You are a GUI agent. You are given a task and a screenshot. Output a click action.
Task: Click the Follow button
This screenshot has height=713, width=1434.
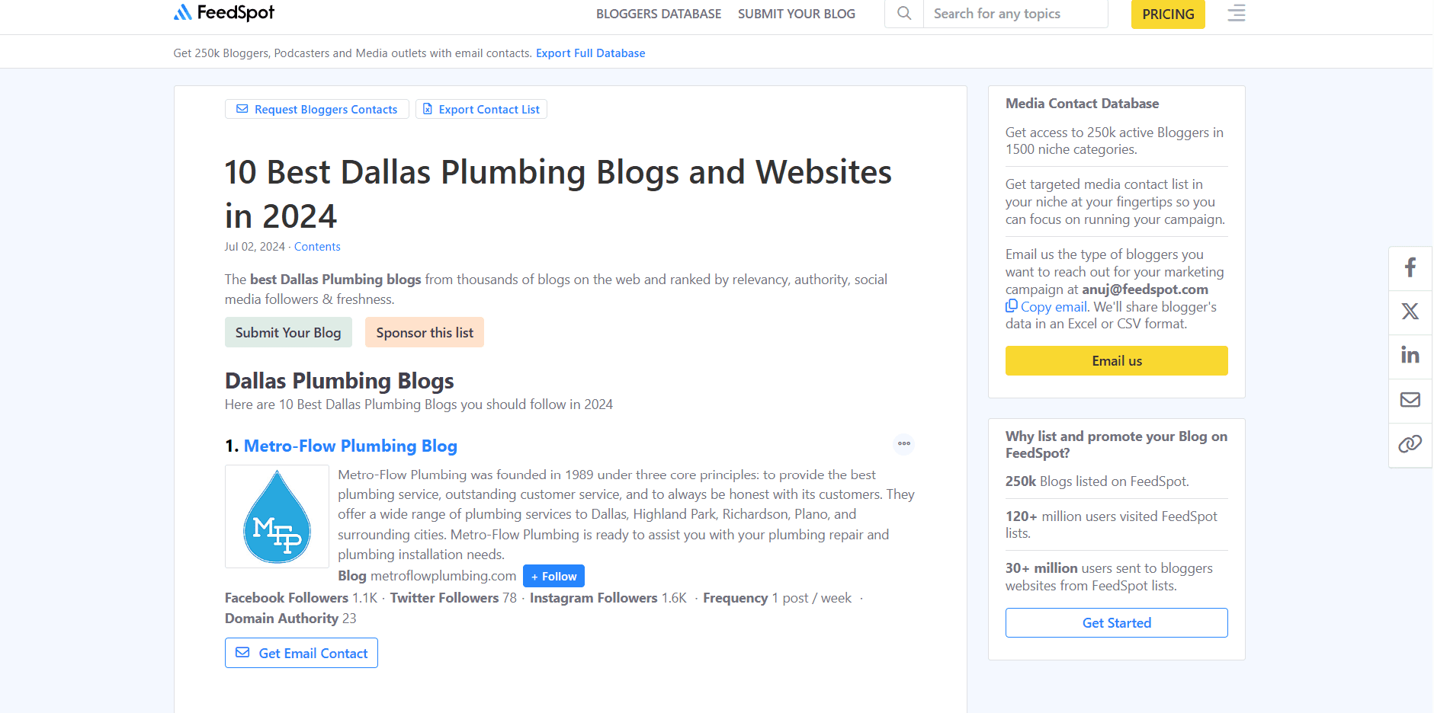pos(553,576)
